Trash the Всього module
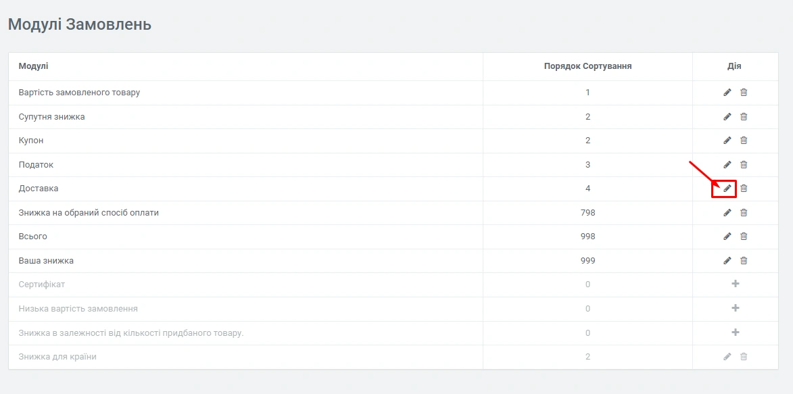Screen dimensions: 793x394 [744, 237]
